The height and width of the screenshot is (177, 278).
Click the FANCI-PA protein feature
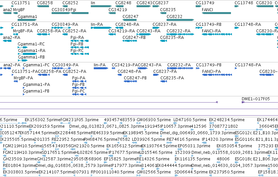coord(217,75)
